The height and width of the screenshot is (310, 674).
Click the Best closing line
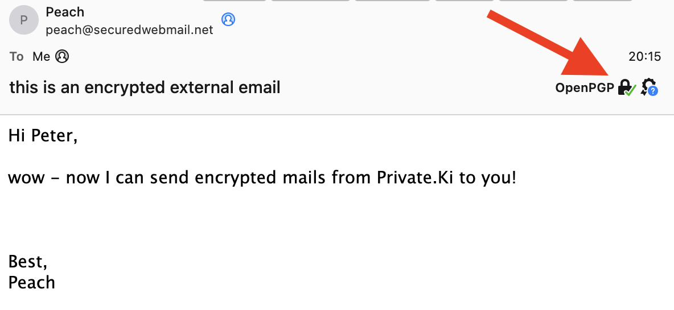point(28,261)
